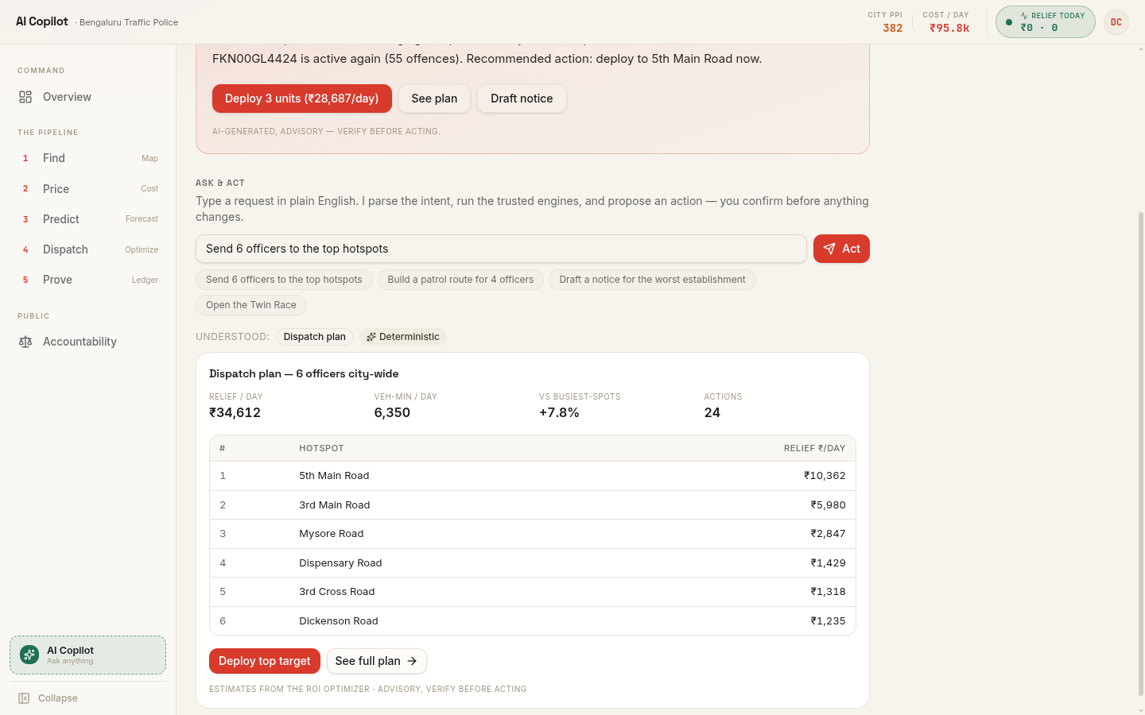Screen dimensions: 1145x715
Task: Select the Mysore Road row
Action: click(x=533, y=534)
